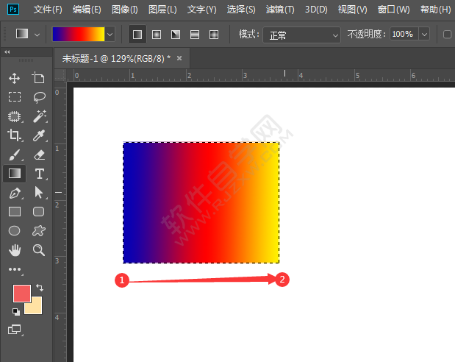The height and width of the screenshot is (362, 455).
Task: Select the Move tool
Action: (x=14, y=78)
